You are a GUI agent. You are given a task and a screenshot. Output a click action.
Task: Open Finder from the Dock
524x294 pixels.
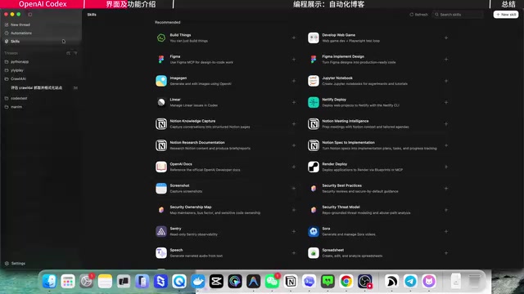pyautogui.click(x=49, y=281)
